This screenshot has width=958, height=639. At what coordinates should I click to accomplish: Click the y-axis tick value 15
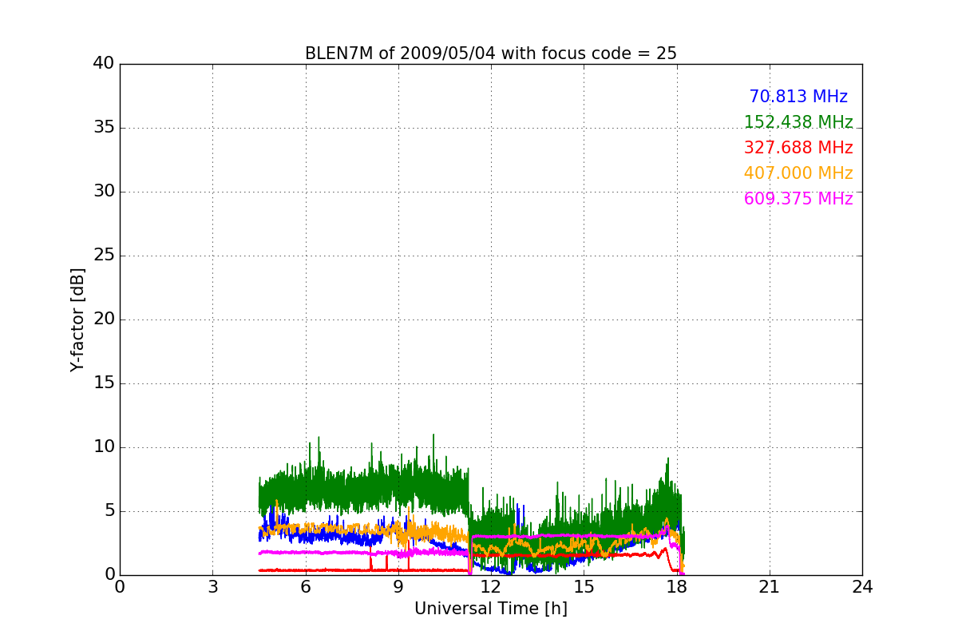(104, 383)
